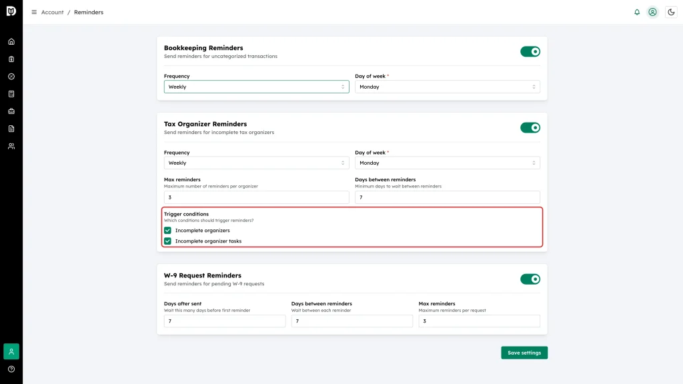Click 'Wait this many days before first reminder' text
Viewport: 683px width, 384px height.
click(x=207, y=311)
